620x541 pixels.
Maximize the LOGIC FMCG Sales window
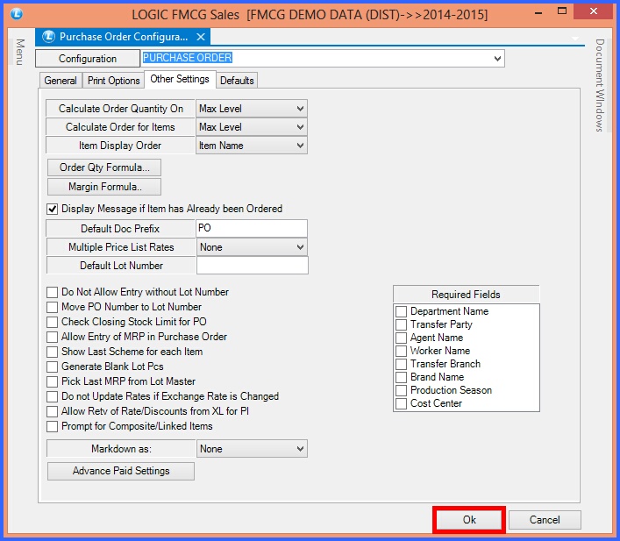coord(562,11)
